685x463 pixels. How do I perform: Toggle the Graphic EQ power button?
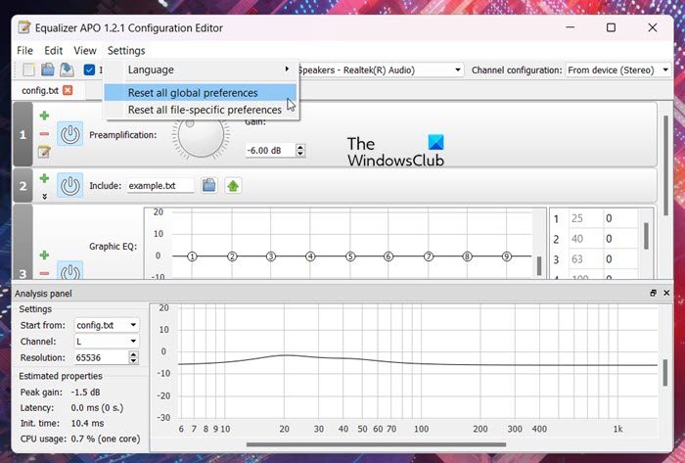point(69,271)
